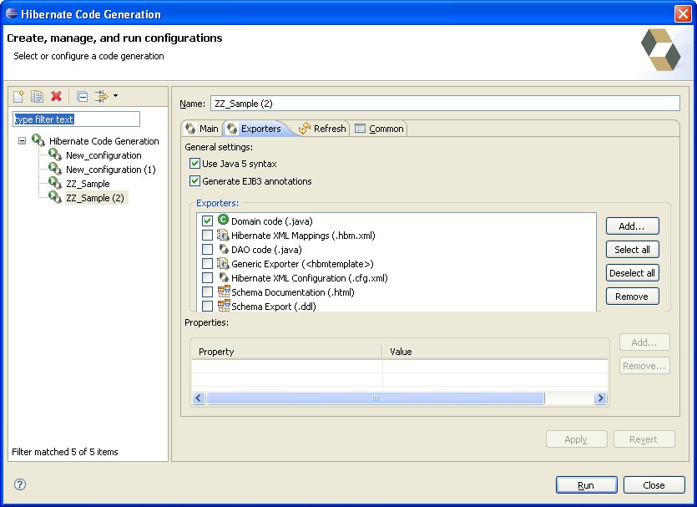Image resolution: width=697 pixels, height=507 pixels.
Task: Uncheck Use Java 5 syntax
Action: pyautogui.click(x=195, y=164)
